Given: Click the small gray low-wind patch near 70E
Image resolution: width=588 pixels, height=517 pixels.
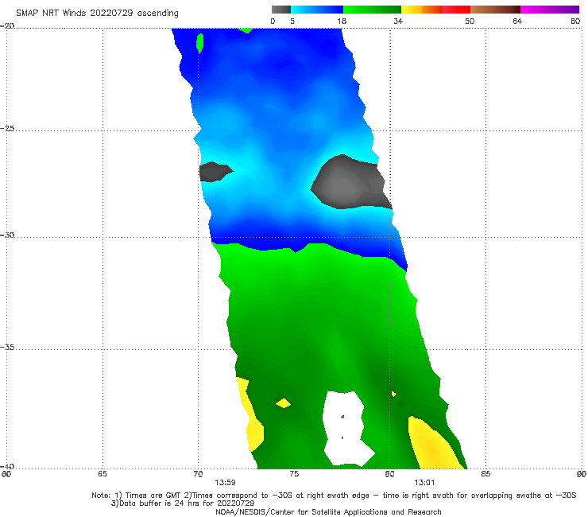Looking at the screenshot, I should 215,172.
